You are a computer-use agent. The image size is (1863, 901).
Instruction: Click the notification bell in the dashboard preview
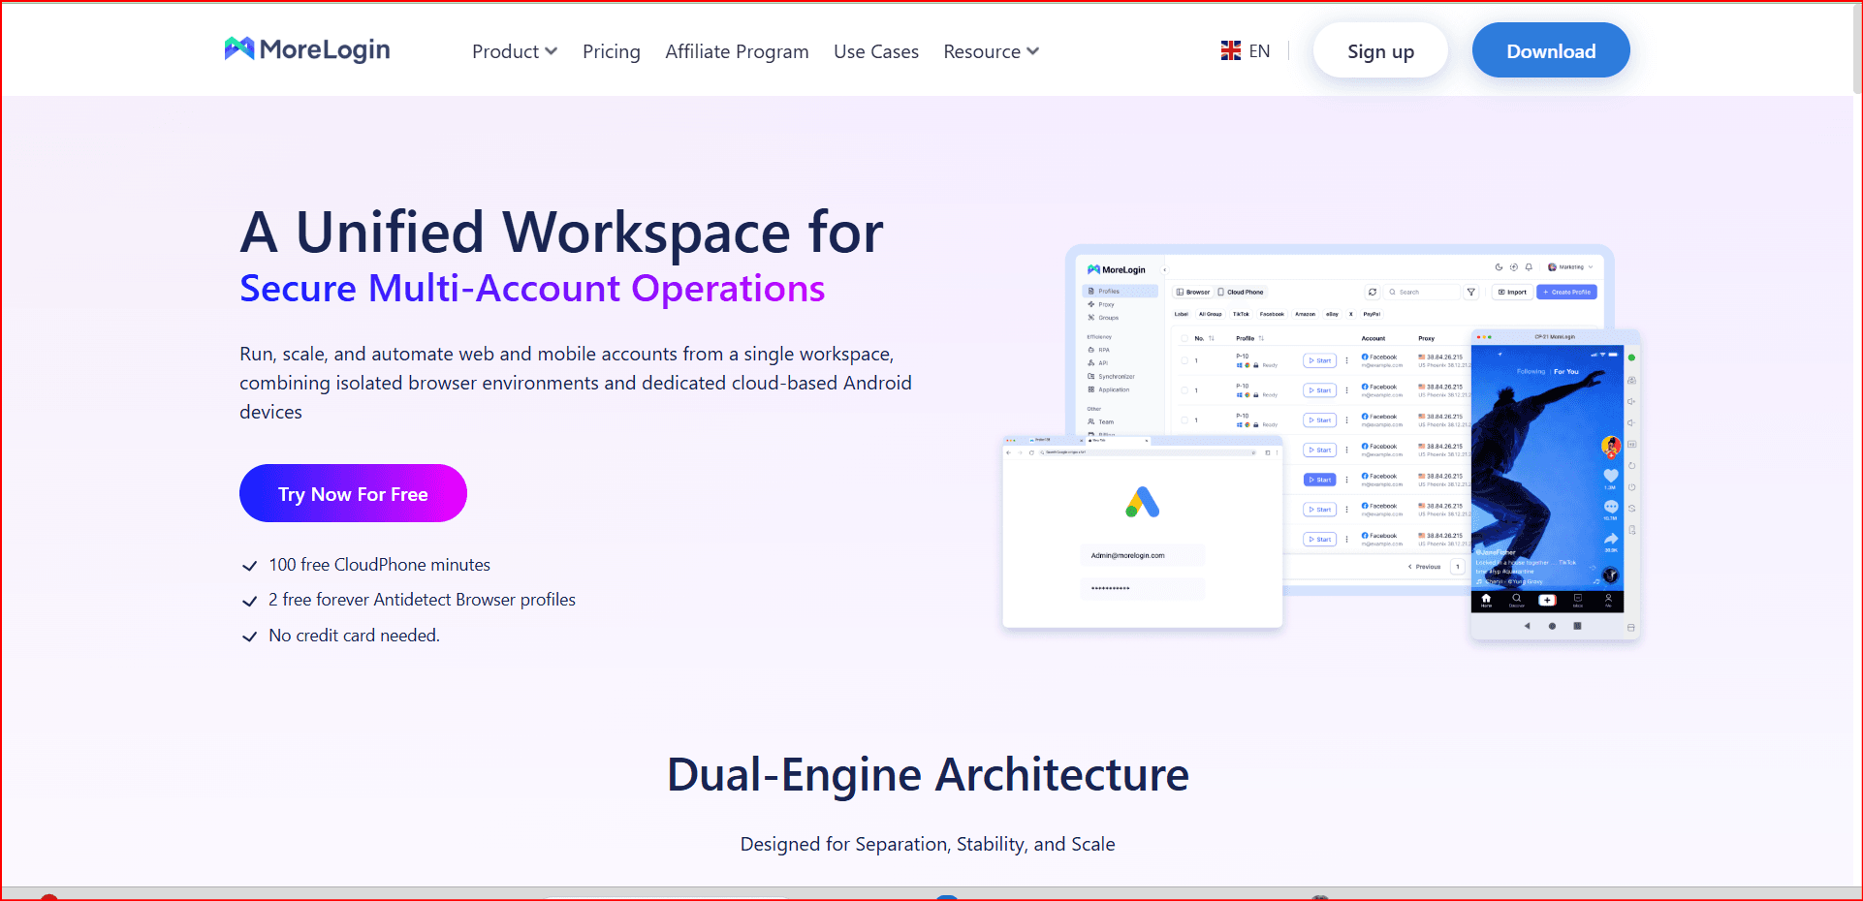click(1529, 267)
